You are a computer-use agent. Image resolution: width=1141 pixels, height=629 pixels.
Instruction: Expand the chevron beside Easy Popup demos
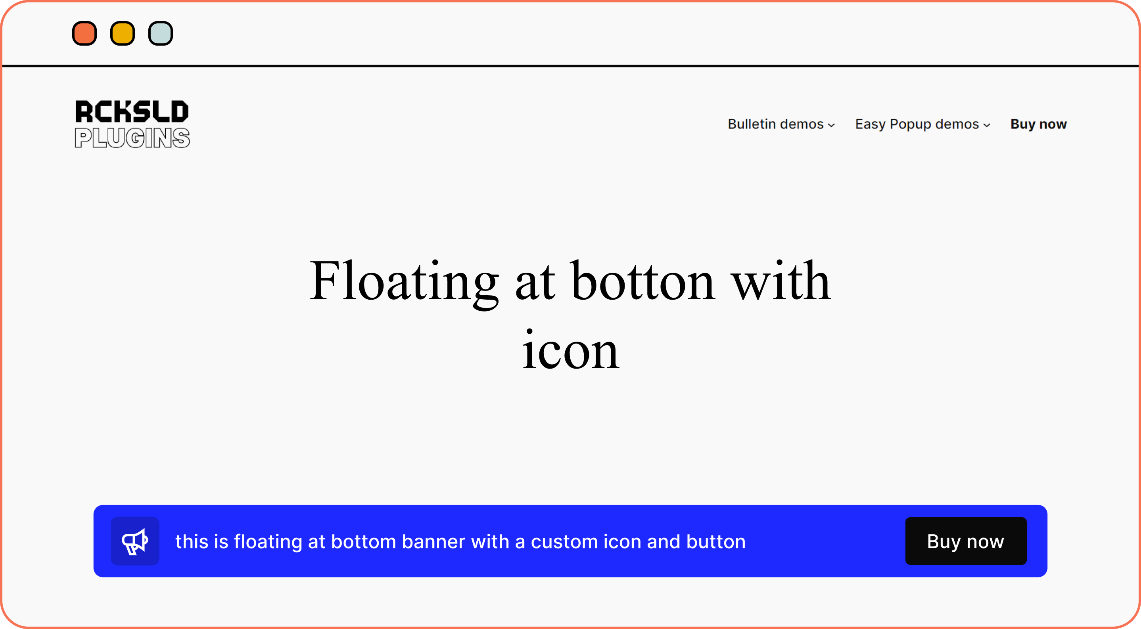click(x=987, y=125)
